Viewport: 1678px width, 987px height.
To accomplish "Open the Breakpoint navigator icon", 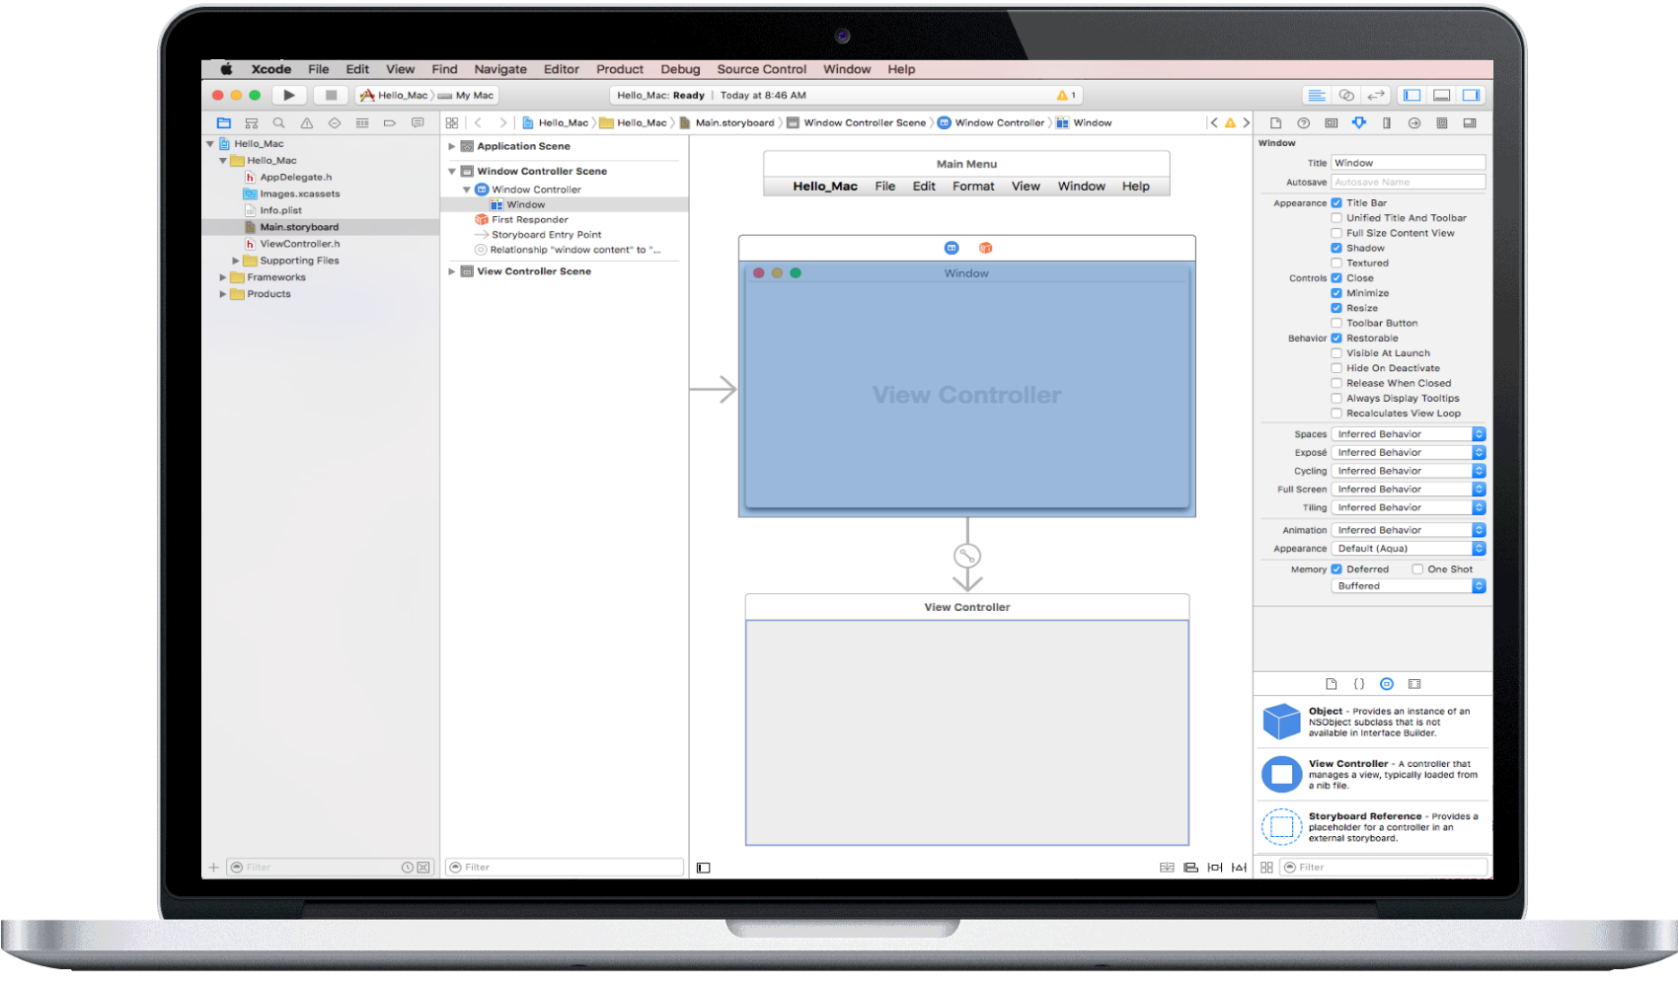I will click(390, 123).
